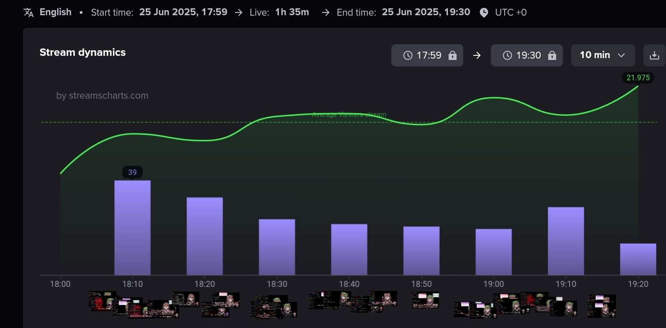The image size is (666, 328).
Task: Click the 19:00 axis label
Action: click(x=494, y=284)
